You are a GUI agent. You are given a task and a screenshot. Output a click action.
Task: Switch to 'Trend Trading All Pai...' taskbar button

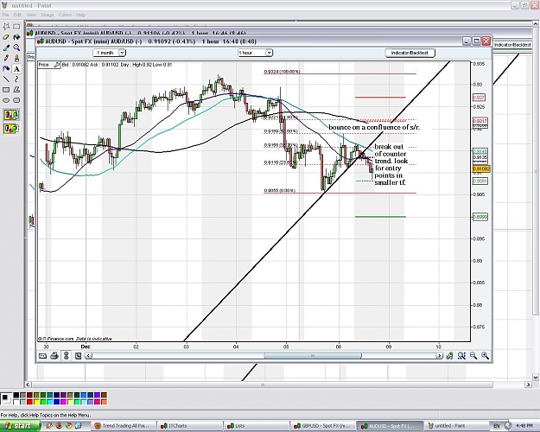tap(124, 426)
